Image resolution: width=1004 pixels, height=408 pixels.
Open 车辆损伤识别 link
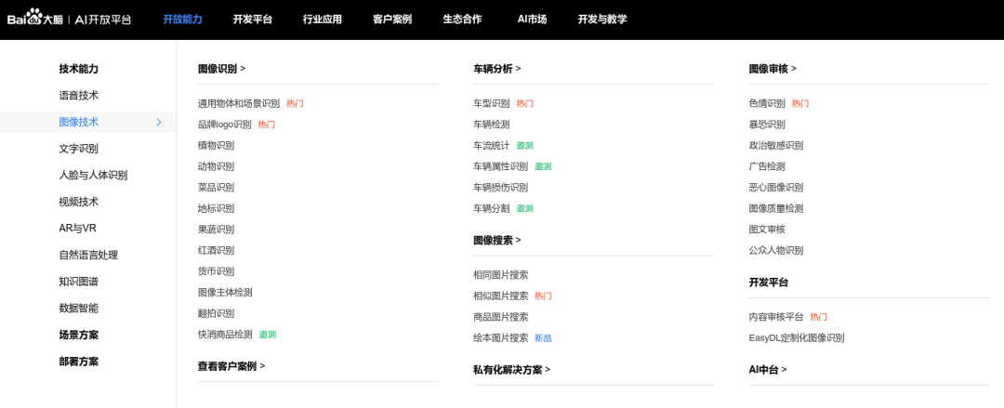pos(500,188)
